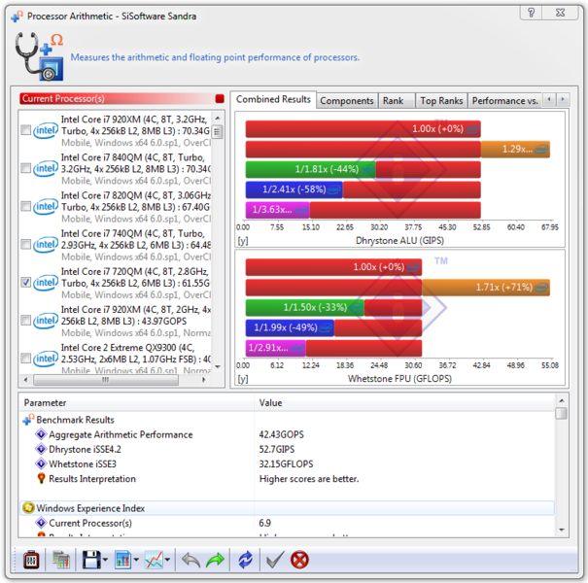
Task: Click the Benchmark Results plus icon
Action: 28,419
